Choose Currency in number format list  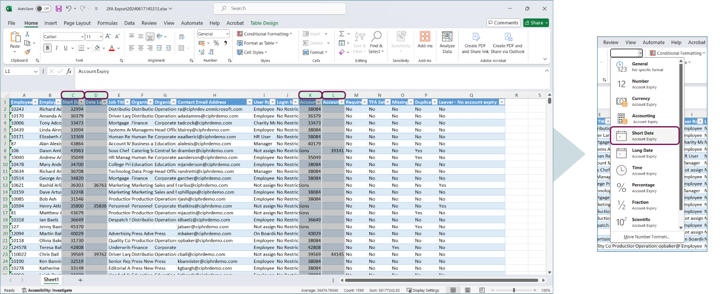point(644,101)
